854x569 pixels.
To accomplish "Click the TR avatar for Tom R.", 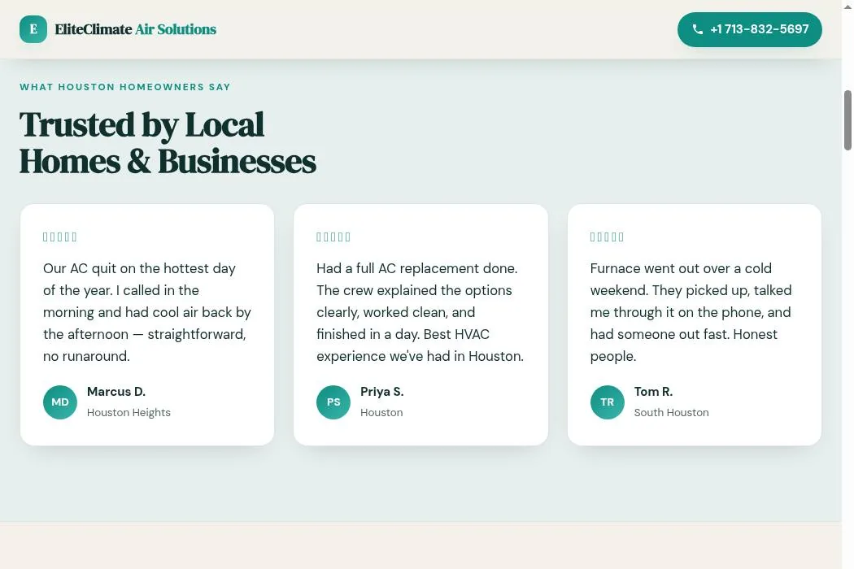I will pos(608,402).
